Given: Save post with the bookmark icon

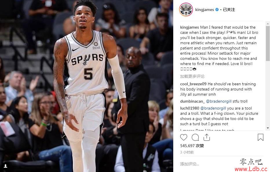Looking at the screenshot, I should [260, 137].
